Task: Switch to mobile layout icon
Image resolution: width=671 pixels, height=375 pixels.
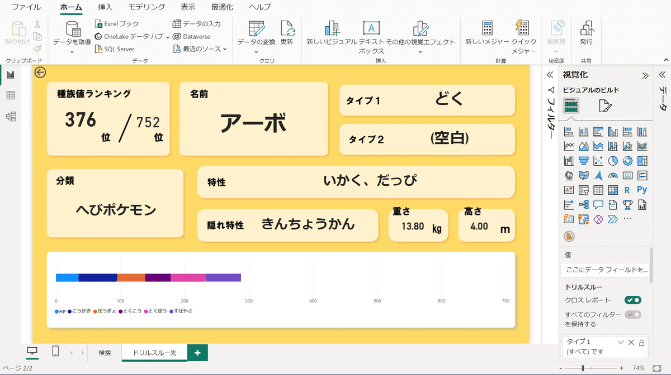Action: coord(55,352)
